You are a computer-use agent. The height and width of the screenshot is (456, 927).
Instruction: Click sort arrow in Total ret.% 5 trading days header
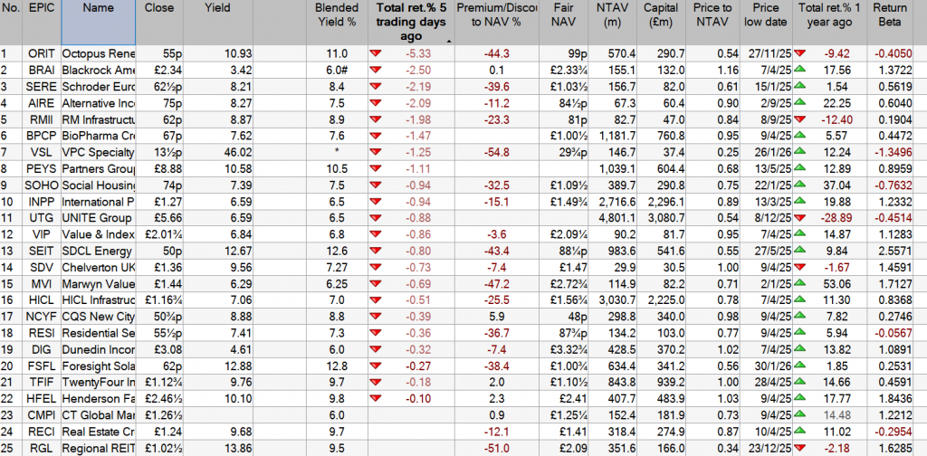(448, 41)
